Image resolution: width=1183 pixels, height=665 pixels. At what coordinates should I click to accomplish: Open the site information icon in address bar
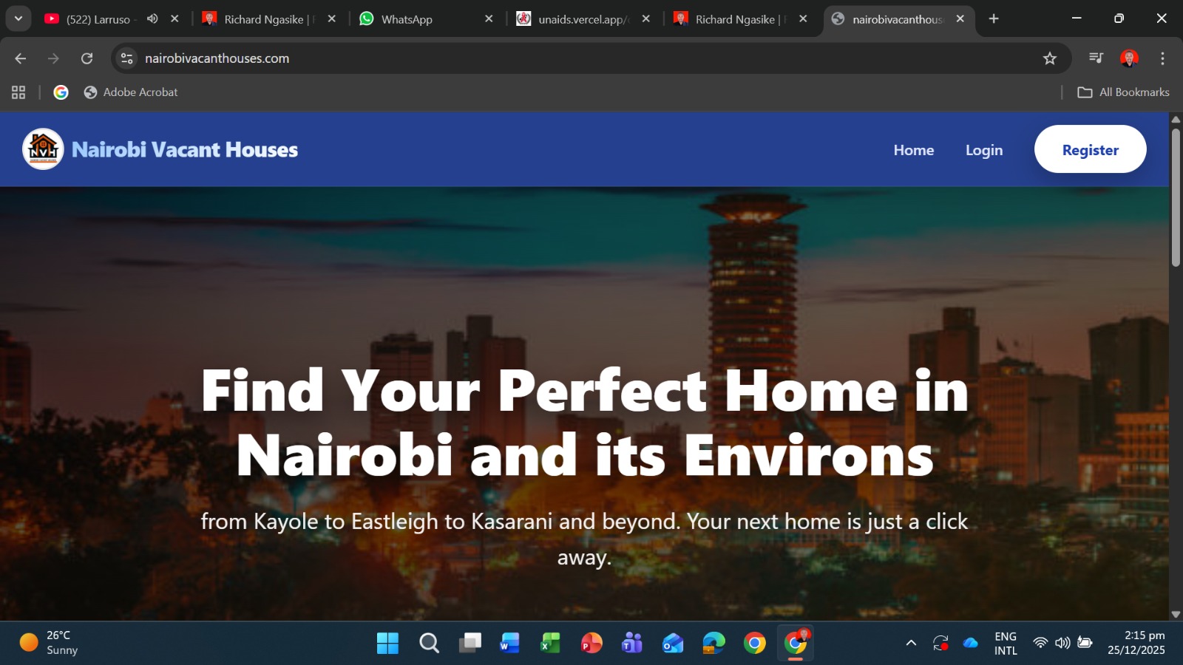coord(127,58)
